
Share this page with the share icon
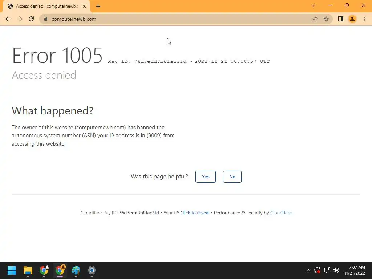coord(315,19)
